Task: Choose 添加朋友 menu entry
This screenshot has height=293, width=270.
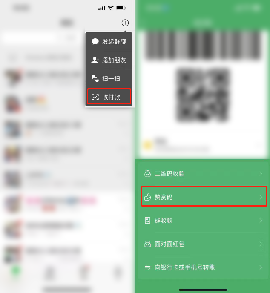Action: click(x=109, y=60)
